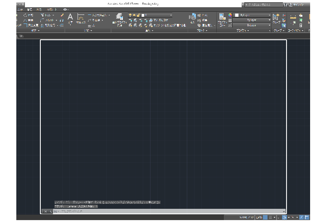Select the red Erase pencil icon

[x=62, y=15]
